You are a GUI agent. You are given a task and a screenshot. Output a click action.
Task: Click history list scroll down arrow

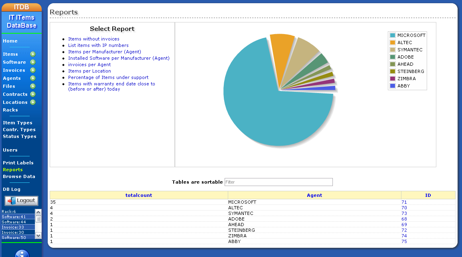point(38,235)
